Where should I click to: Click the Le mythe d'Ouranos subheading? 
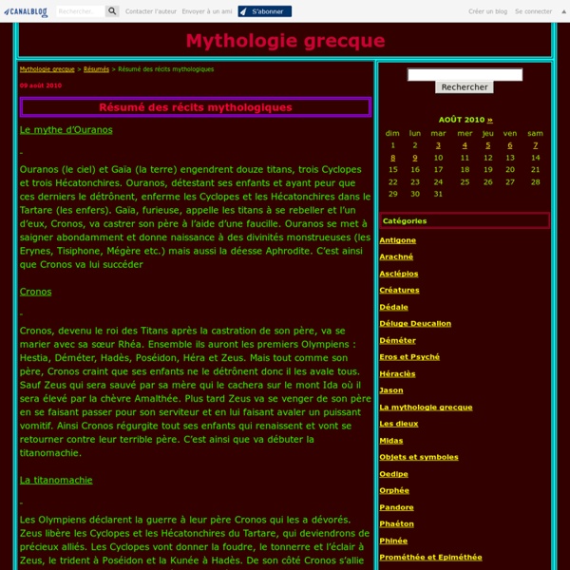[66, 130]
